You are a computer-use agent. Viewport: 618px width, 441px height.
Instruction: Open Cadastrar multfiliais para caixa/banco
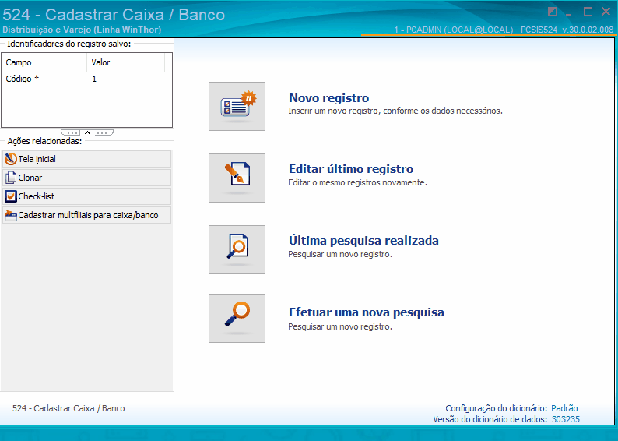[x=86, y=215]
